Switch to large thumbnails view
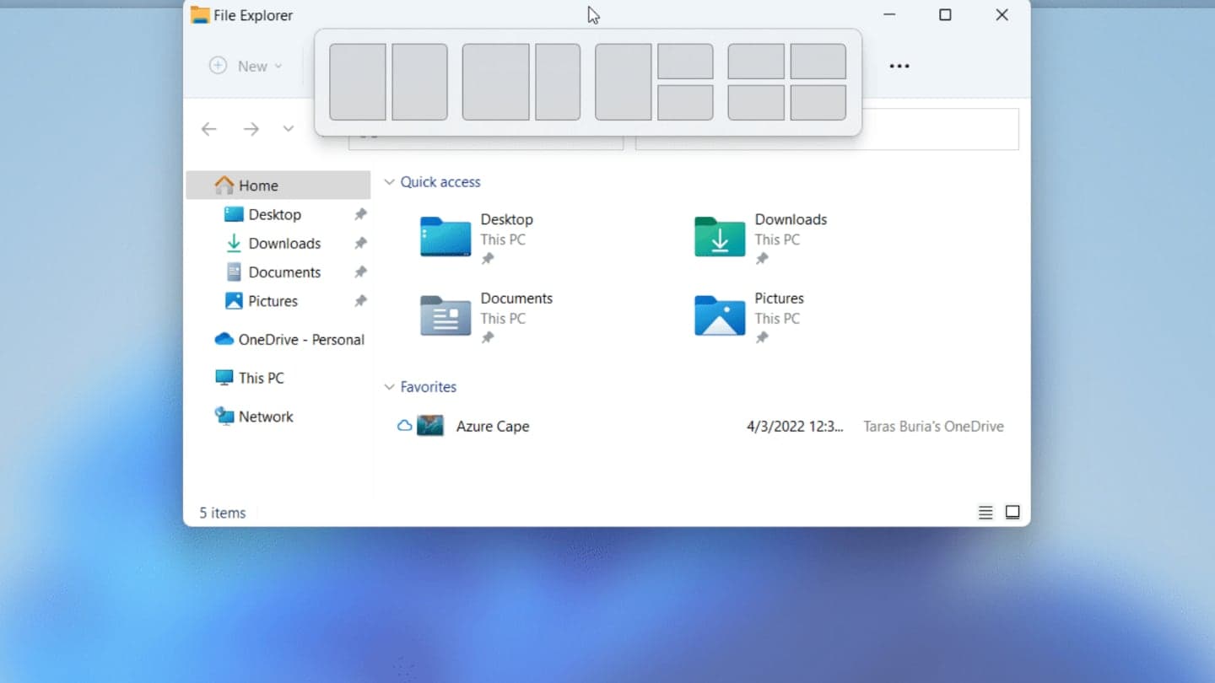 1012,513
